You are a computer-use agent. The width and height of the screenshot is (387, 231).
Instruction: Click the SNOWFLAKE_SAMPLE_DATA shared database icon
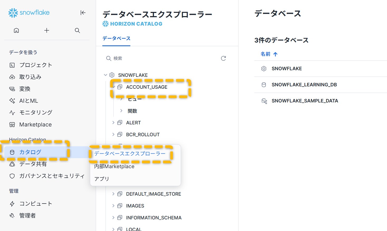coord(264,101)
